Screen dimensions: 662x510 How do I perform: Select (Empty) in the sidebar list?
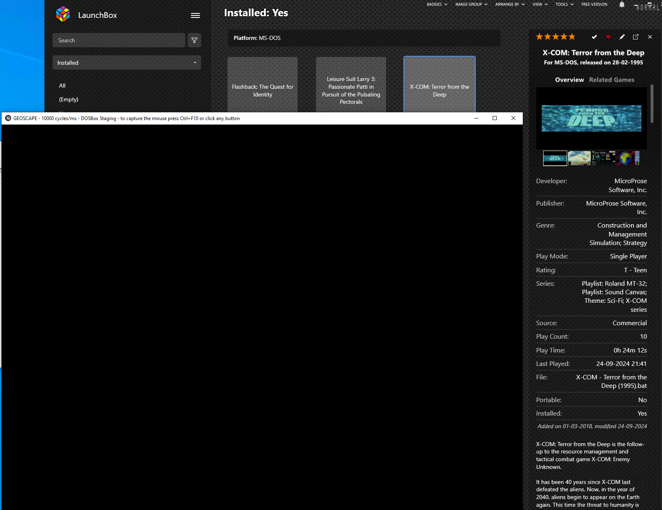click(x=68, y=99)
